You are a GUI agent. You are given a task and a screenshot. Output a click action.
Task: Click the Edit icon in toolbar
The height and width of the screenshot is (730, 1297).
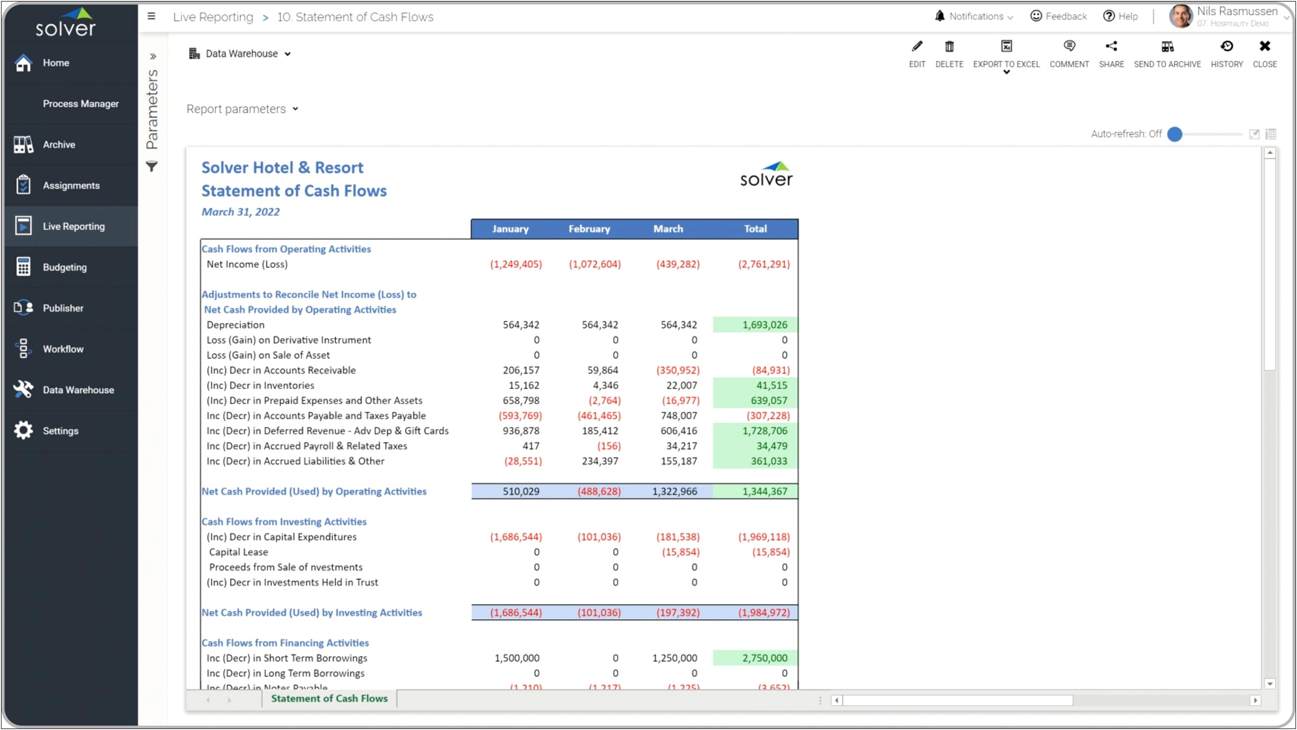[916, 46]
